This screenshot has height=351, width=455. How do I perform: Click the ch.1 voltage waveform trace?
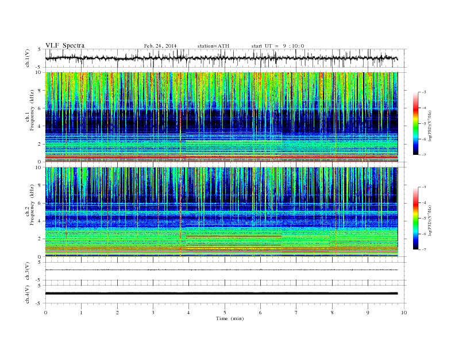tap(221, 58)
